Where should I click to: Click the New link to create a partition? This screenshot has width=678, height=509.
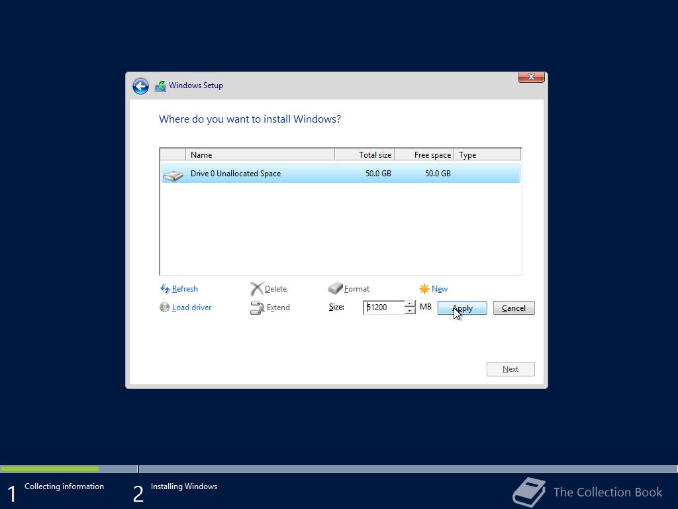click(x=440, y=289)
